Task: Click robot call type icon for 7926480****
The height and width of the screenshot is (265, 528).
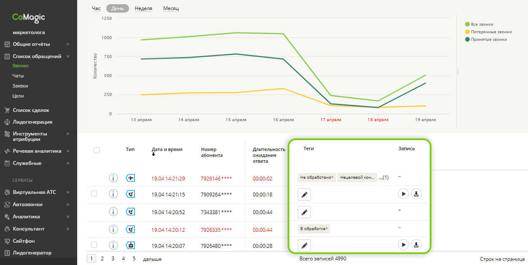Action: tap(131, 245)
